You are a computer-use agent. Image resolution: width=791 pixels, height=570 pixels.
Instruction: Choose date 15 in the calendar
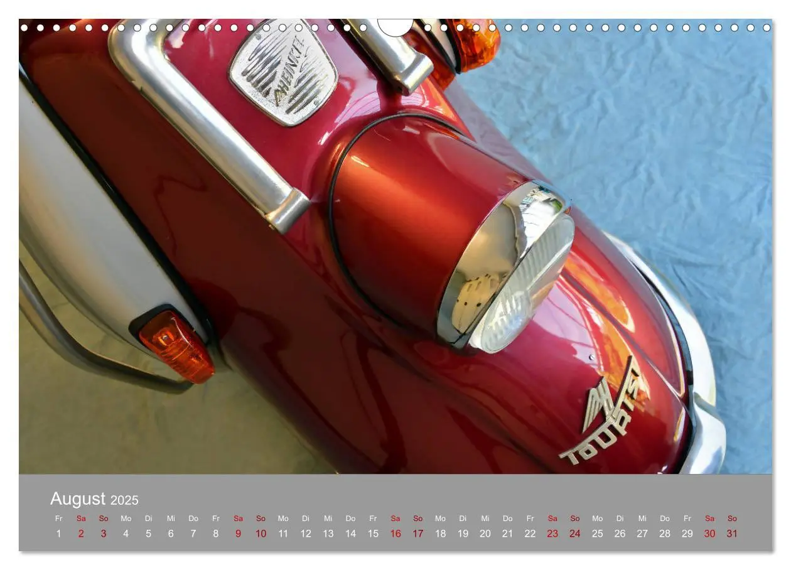point(373,534)
